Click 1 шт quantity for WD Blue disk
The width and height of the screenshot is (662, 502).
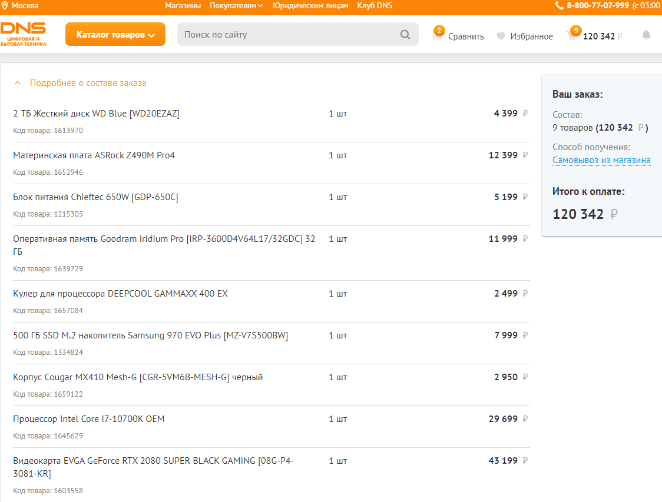[x=337, y=114]
